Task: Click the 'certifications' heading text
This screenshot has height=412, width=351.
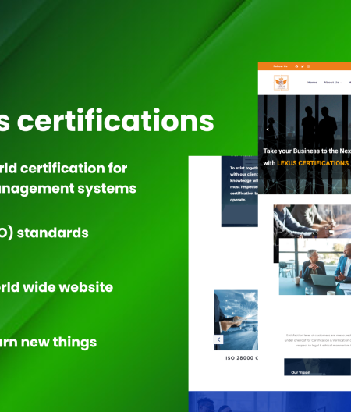Action: coord(115,121)
